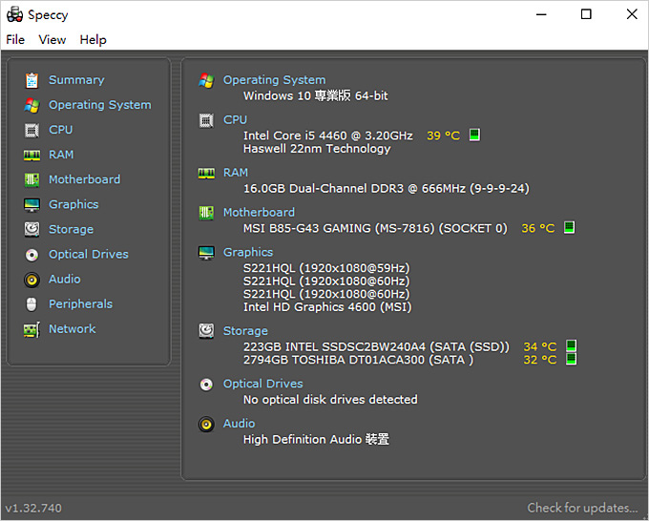Click the Network card icon in sidebar
This screenshot has height=521, width=649.
click(31, 329)
